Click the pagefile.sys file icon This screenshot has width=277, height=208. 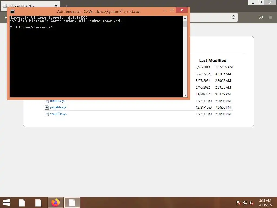click(x=47, y=108)
